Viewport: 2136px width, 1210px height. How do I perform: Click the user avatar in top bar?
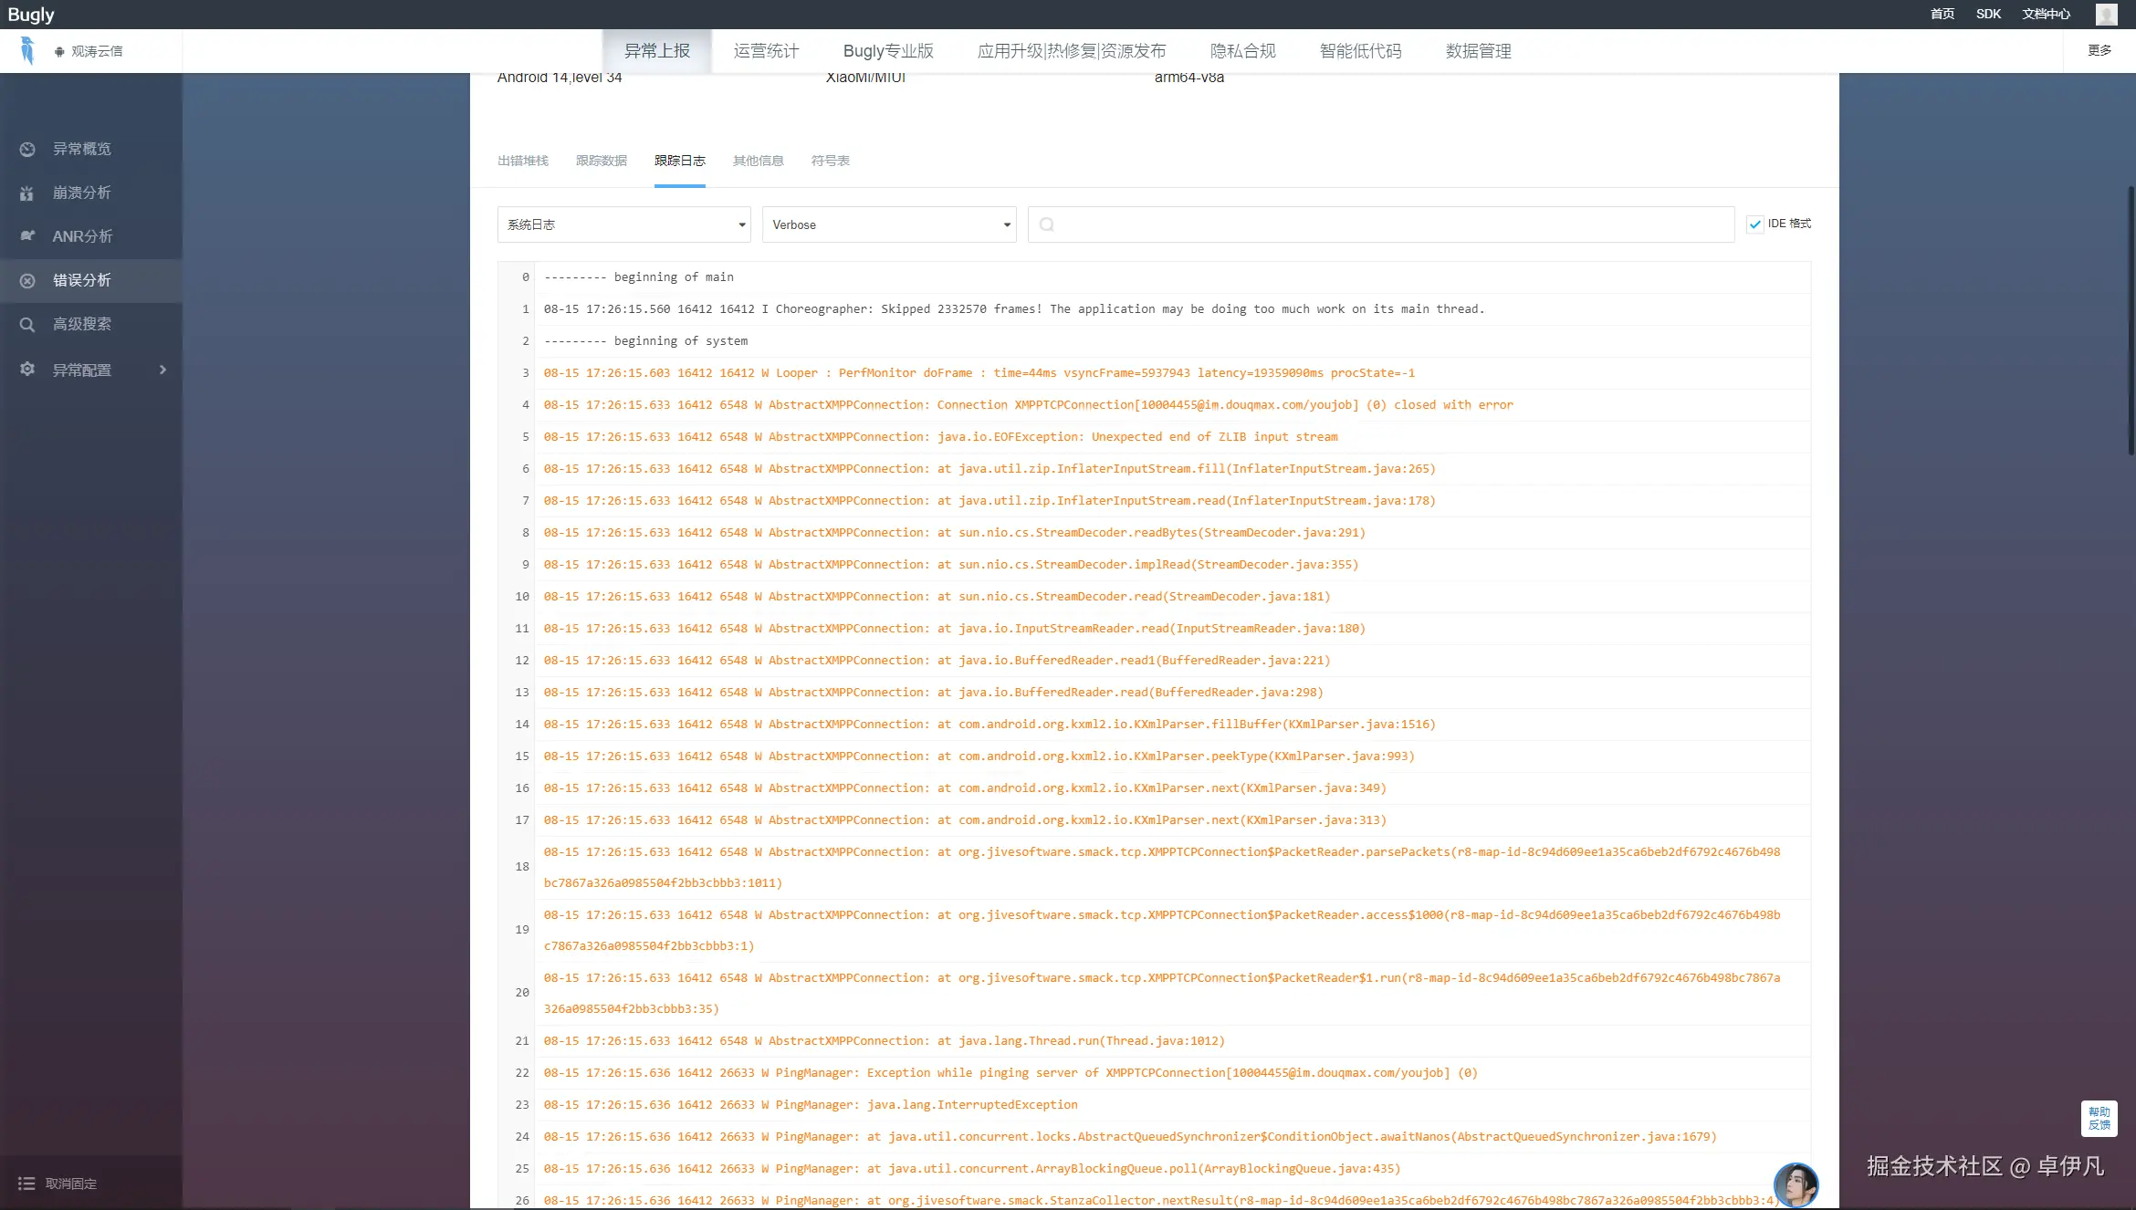(2107, 14)
